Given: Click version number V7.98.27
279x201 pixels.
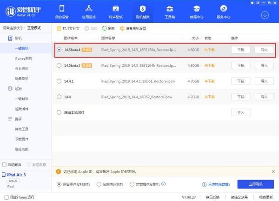Looking at the screenshot, I should pyautogui.click(x=189, y=197).
